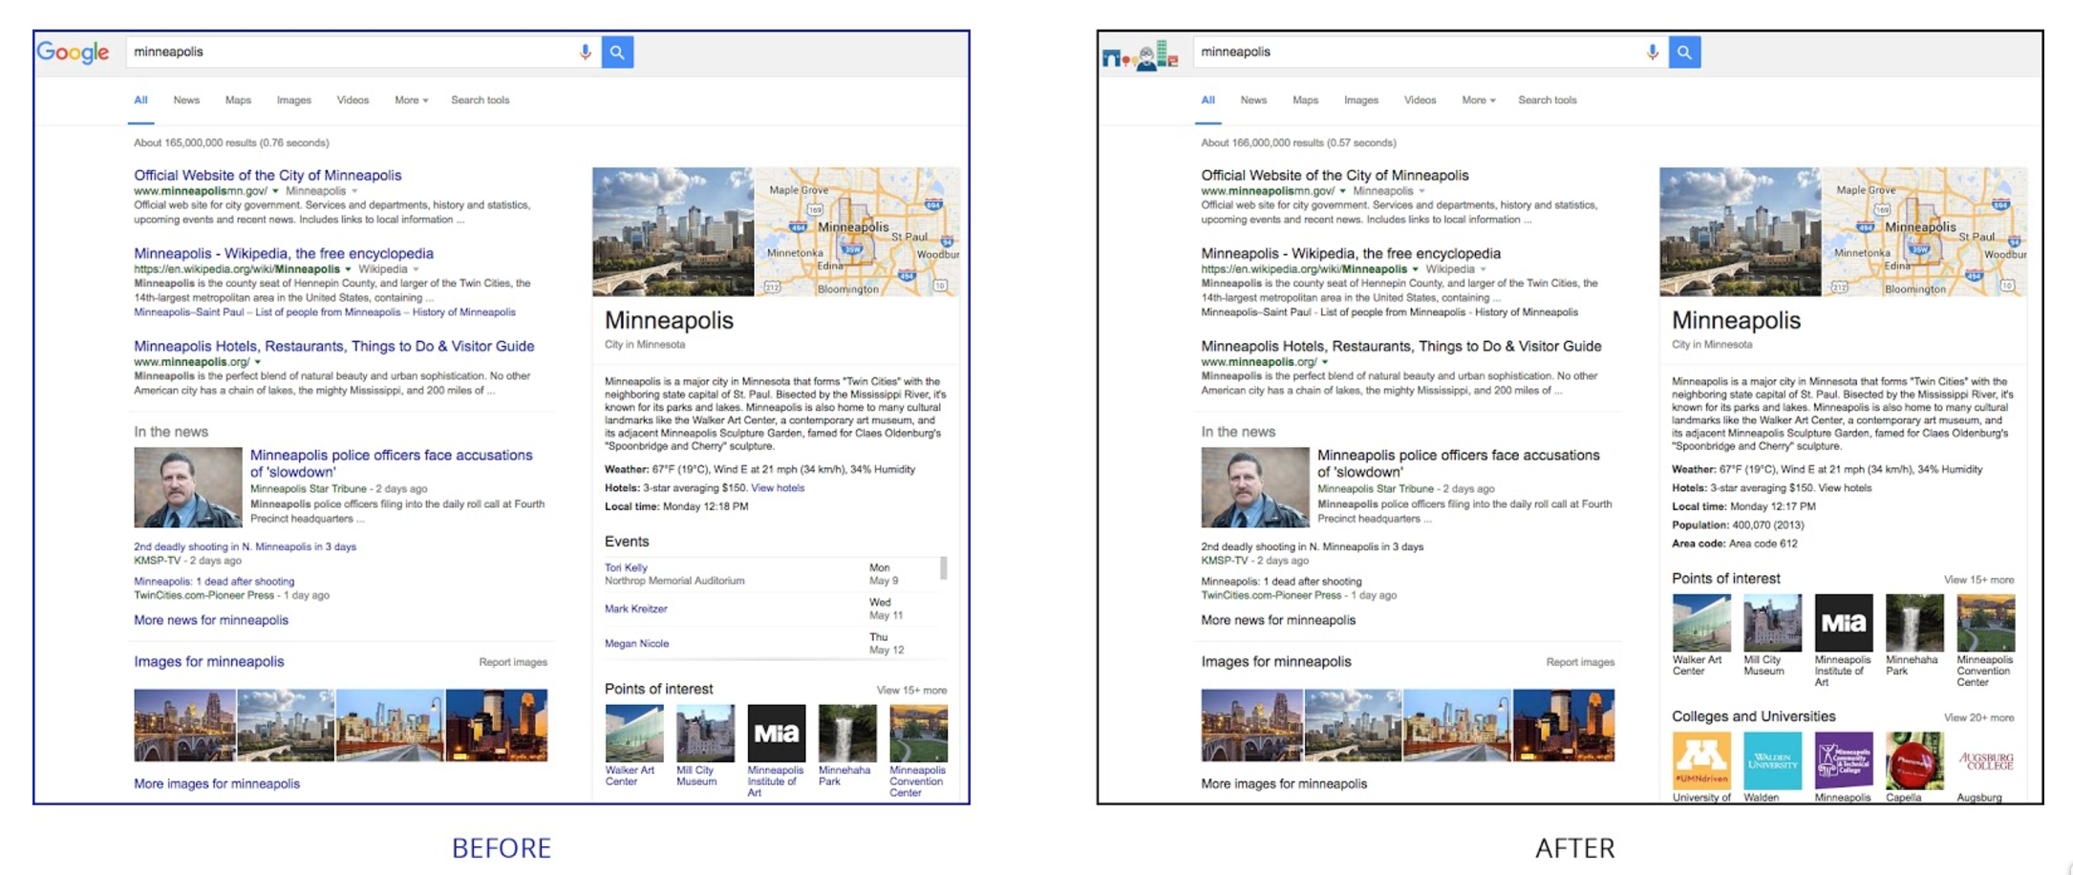
Task: Open 'Official Website of the City of Minneapolis' in BEFORE
Action: click(x=267, y=175)
